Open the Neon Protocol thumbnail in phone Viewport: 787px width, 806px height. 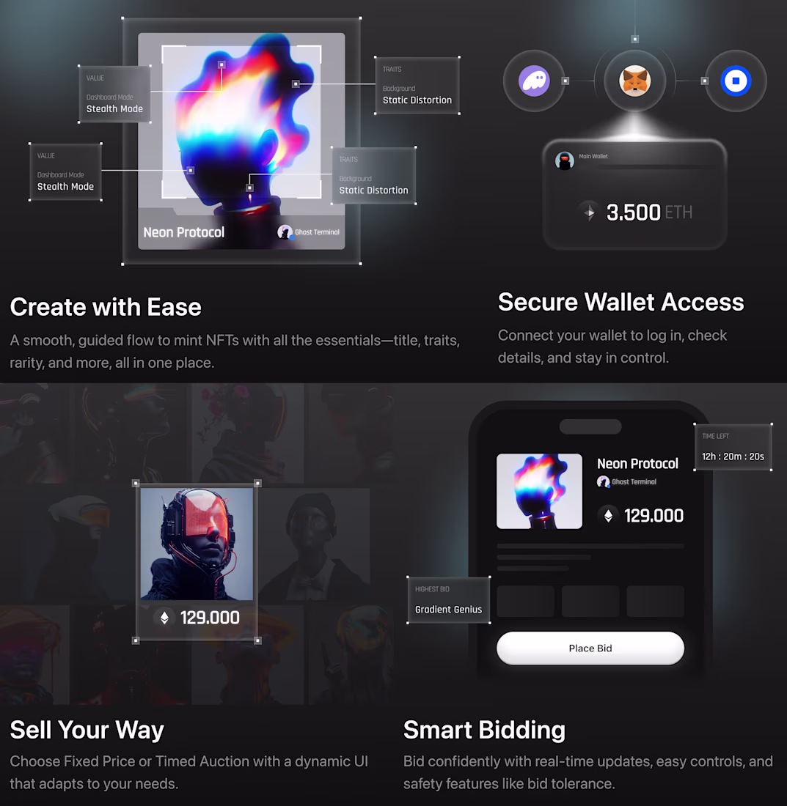[x=539, y=491]
